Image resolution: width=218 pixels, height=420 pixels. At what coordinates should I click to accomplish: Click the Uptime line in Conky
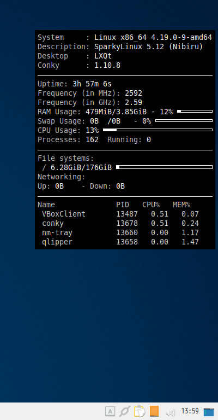pyautogui.click(x=75, y=84)
